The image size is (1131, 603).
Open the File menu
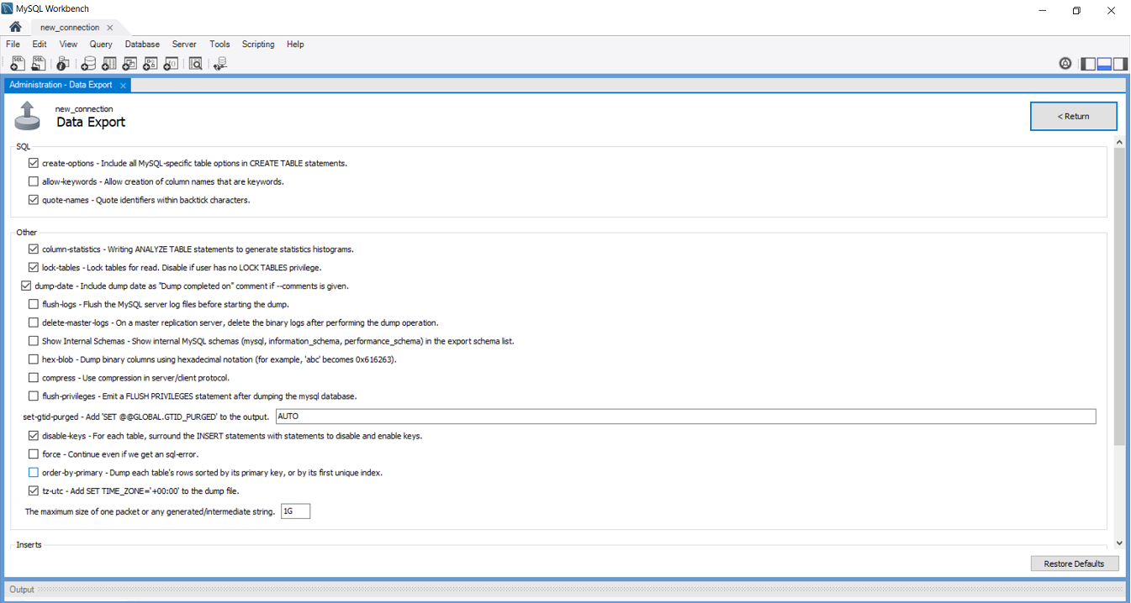(x=13, y=45)
